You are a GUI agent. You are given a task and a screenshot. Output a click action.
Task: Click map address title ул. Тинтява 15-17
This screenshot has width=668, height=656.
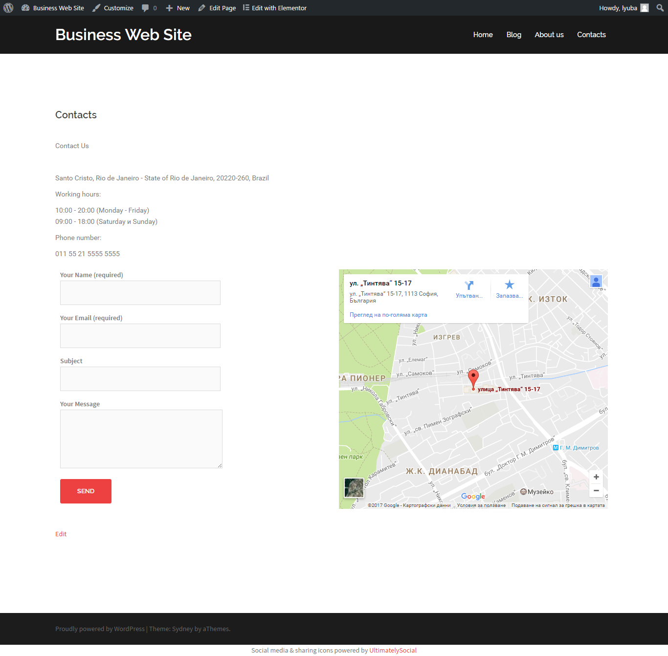[x=380, y=283]
